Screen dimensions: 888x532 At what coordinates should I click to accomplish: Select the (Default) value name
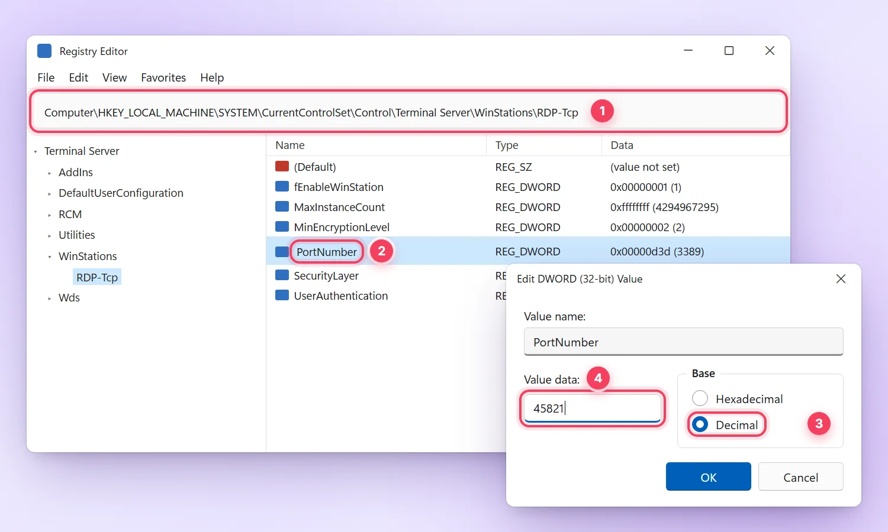[x=315, y=167]
